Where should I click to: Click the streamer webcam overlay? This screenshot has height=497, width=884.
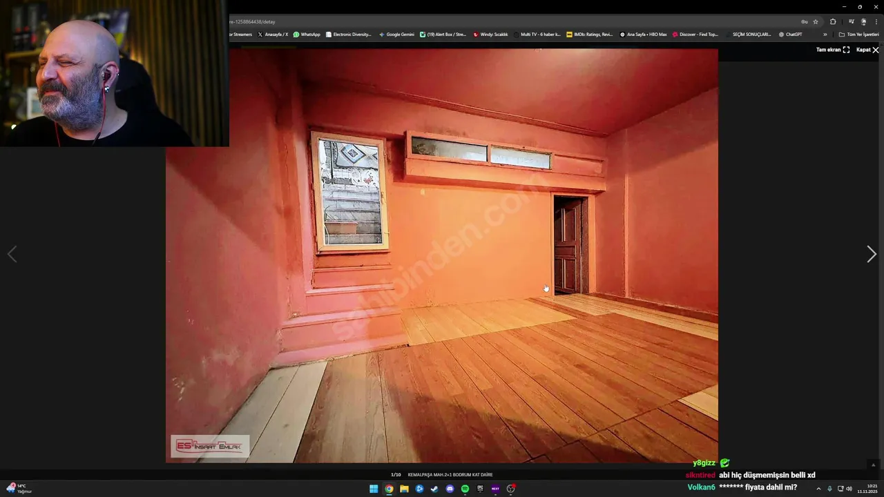pyautogui.click(x=114, y=73)
